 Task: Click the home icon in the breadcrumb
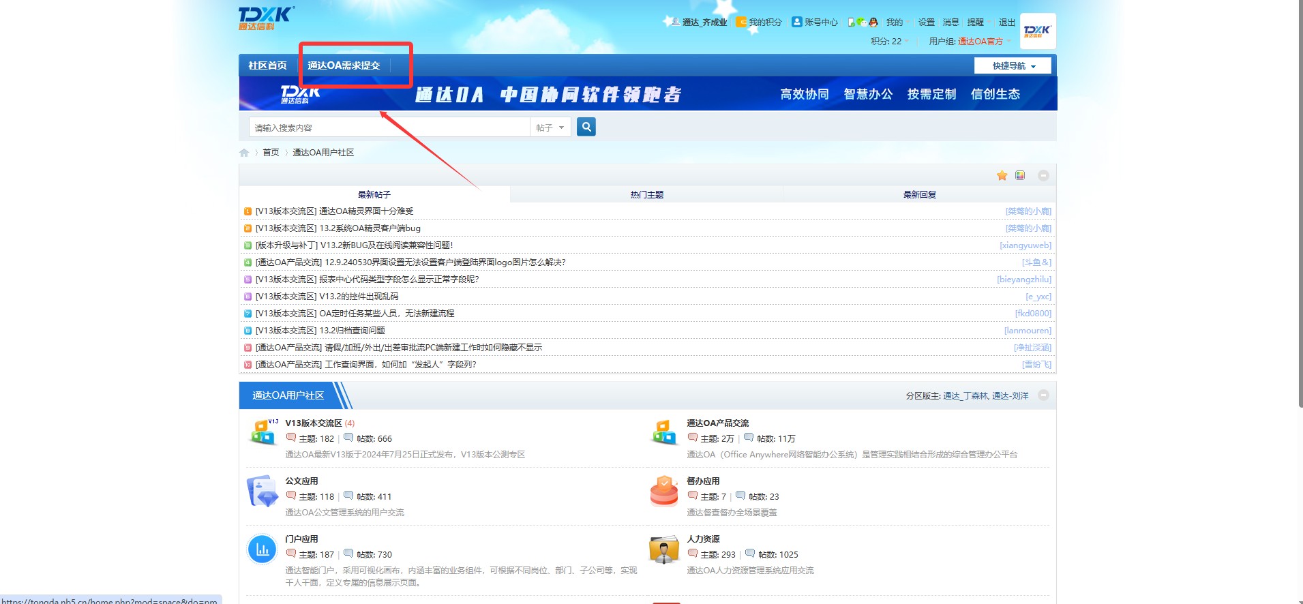coord(244,153)
